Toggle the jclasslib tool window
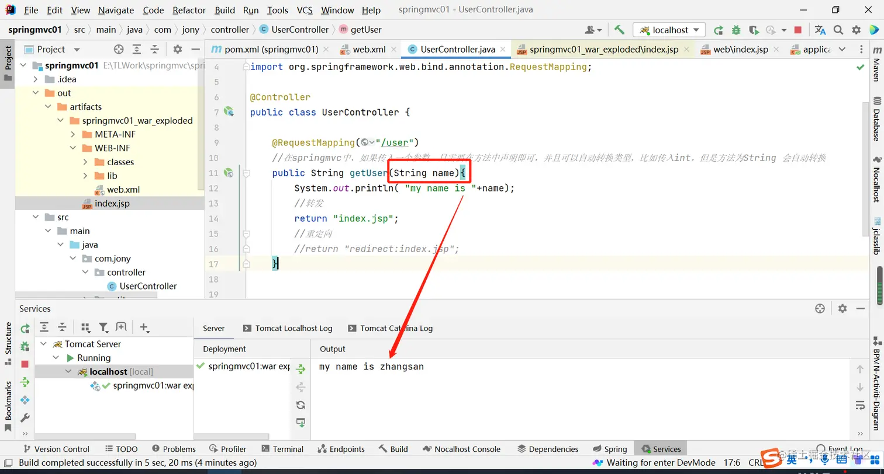The width and height of the screenshot is (884, 474). [876, 236]
